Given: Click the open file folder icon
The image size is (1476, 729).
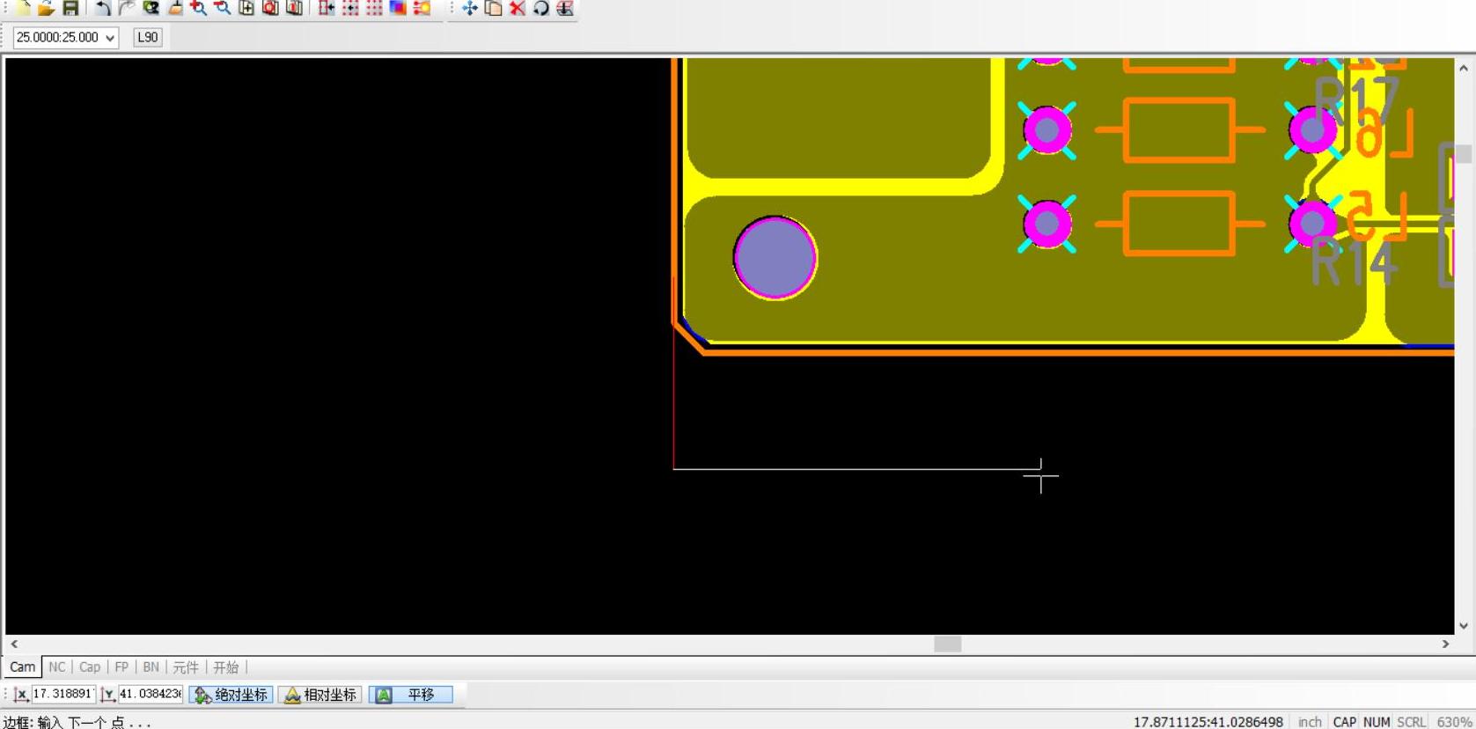Looking at the screenshot, I should click(46, 8).
